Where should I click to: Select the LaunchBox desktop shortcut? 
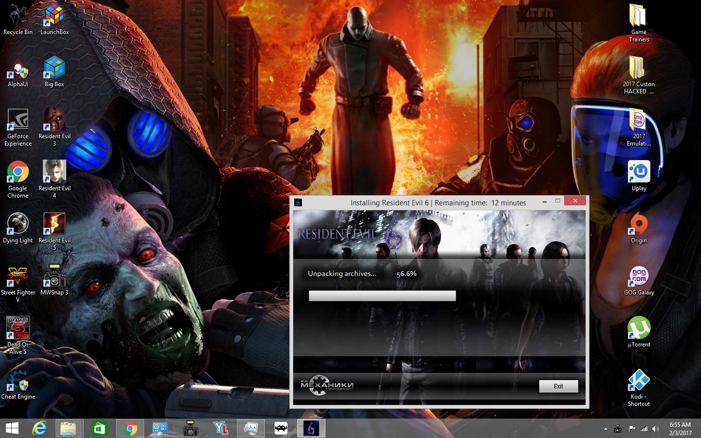coord(55,19)
